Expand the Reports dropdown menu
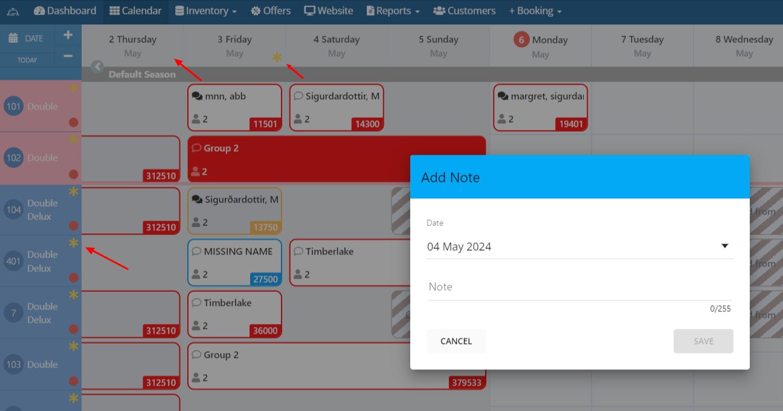The width and height of the screenshot is (783, 411). pos(393,11)
